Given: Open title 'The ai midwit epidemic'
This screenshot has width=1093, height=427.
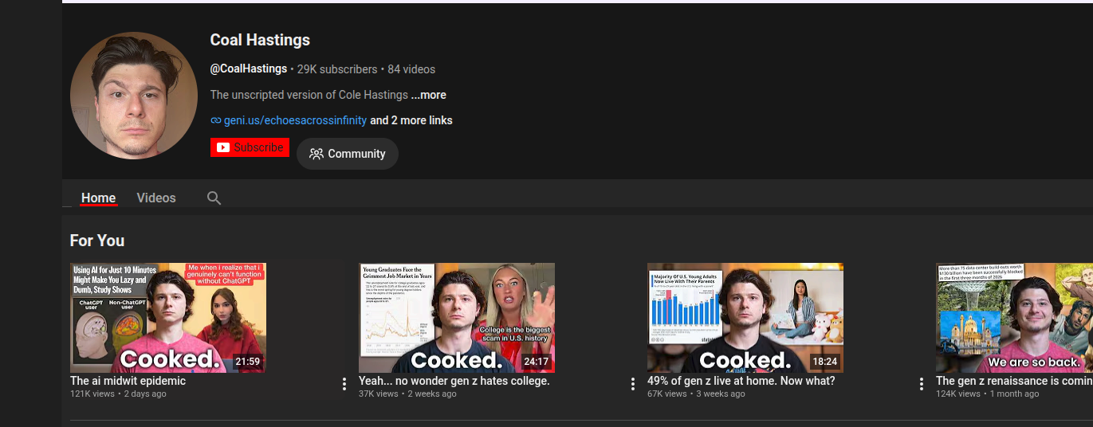Looking at the screenshot, I should (128, 381).
